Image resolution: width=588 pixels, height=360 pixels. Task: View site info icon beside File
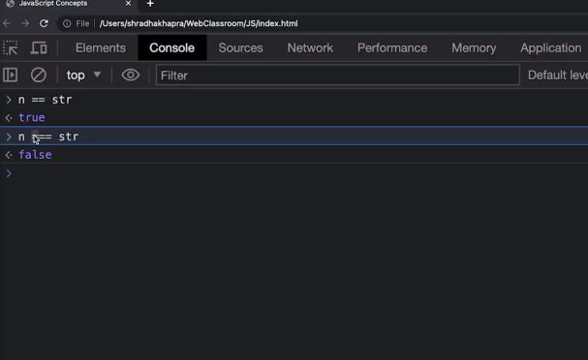coord(67,23)
